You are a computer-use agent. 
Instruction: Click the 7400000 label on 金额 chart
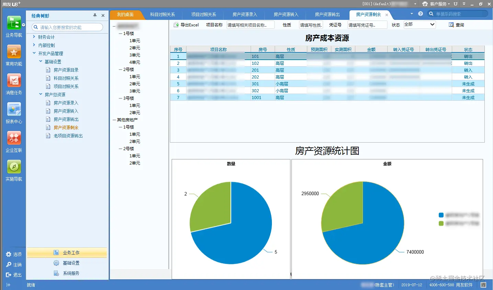click(415, 252)
